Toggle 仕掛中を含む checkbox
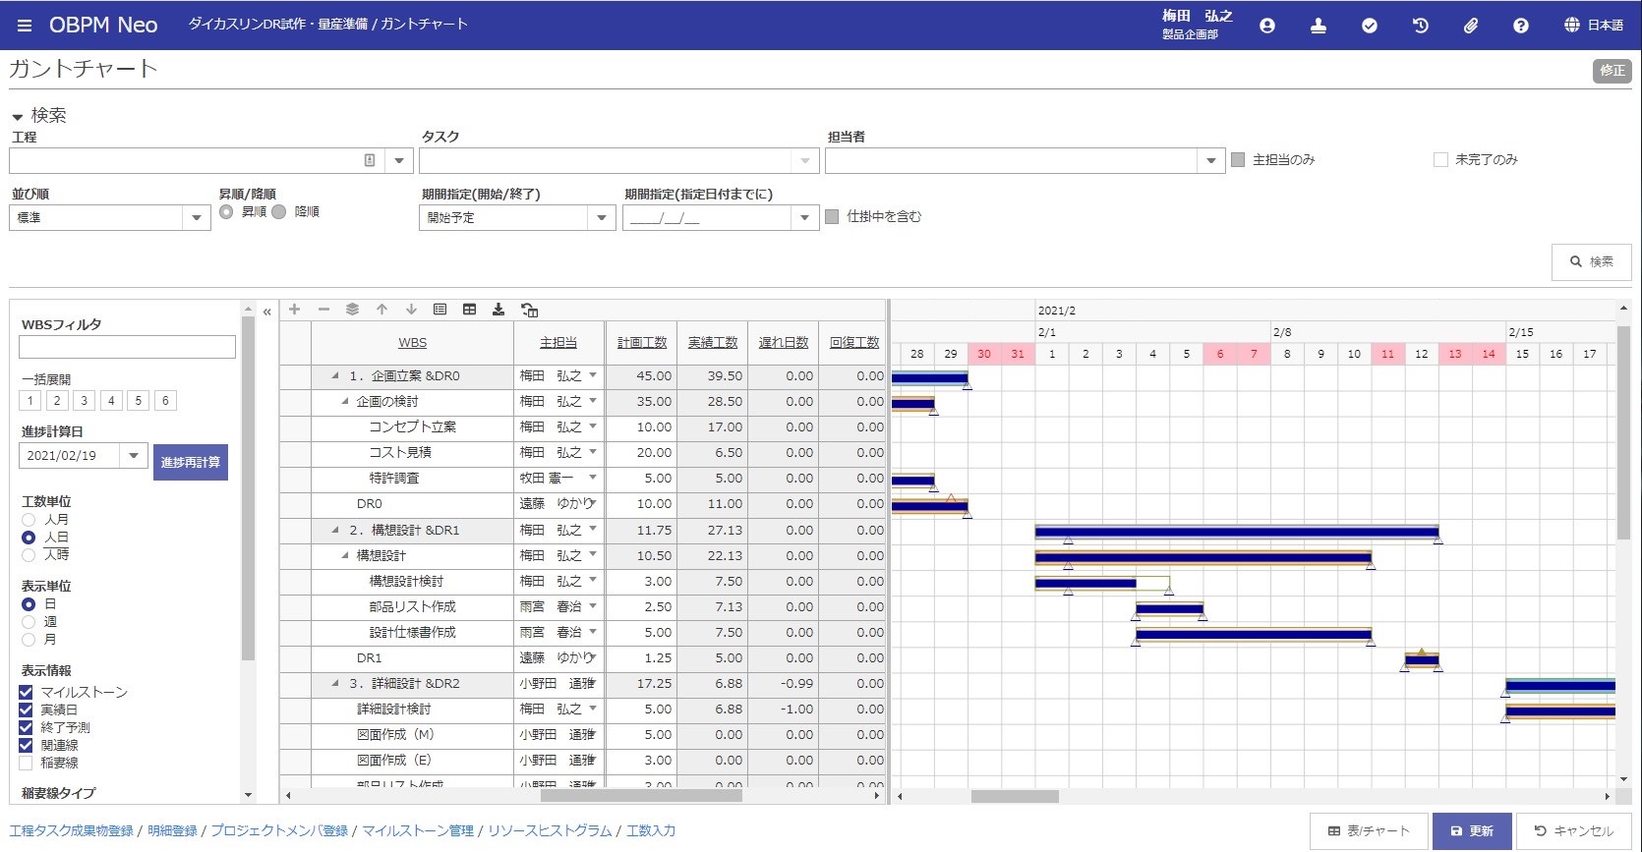Image resolution: width=1642 pixels, height=852 pixels. (x=832, y=216)
